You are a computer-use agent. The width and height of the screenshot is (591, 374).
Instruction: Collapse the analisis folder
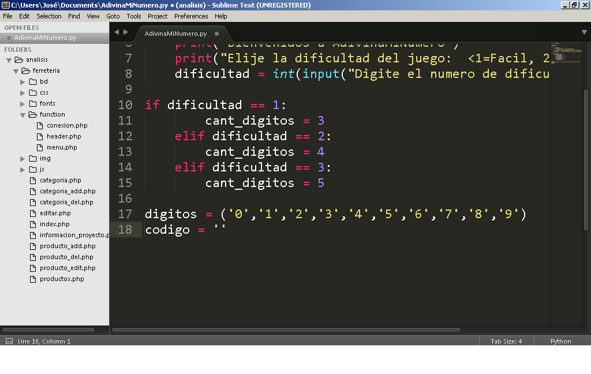(x=9, y=60)
